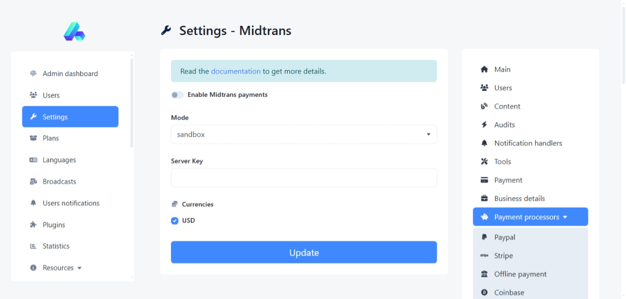
Task: Uncheck the USD currency checkbox
Action: 175,220
